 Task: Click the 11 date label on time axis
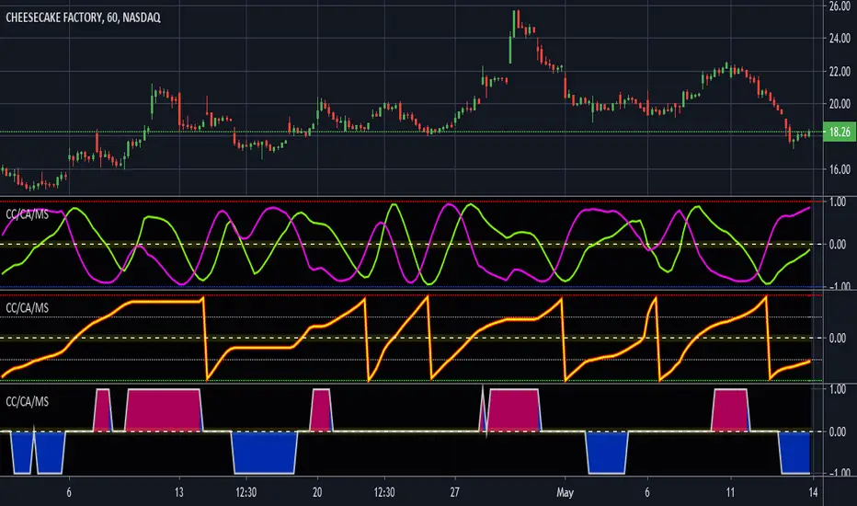730,492
